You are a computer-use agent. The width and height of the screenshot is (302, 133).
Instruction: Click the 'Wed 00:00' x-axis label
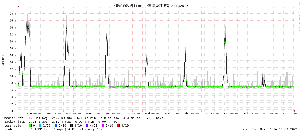point(152,114)
